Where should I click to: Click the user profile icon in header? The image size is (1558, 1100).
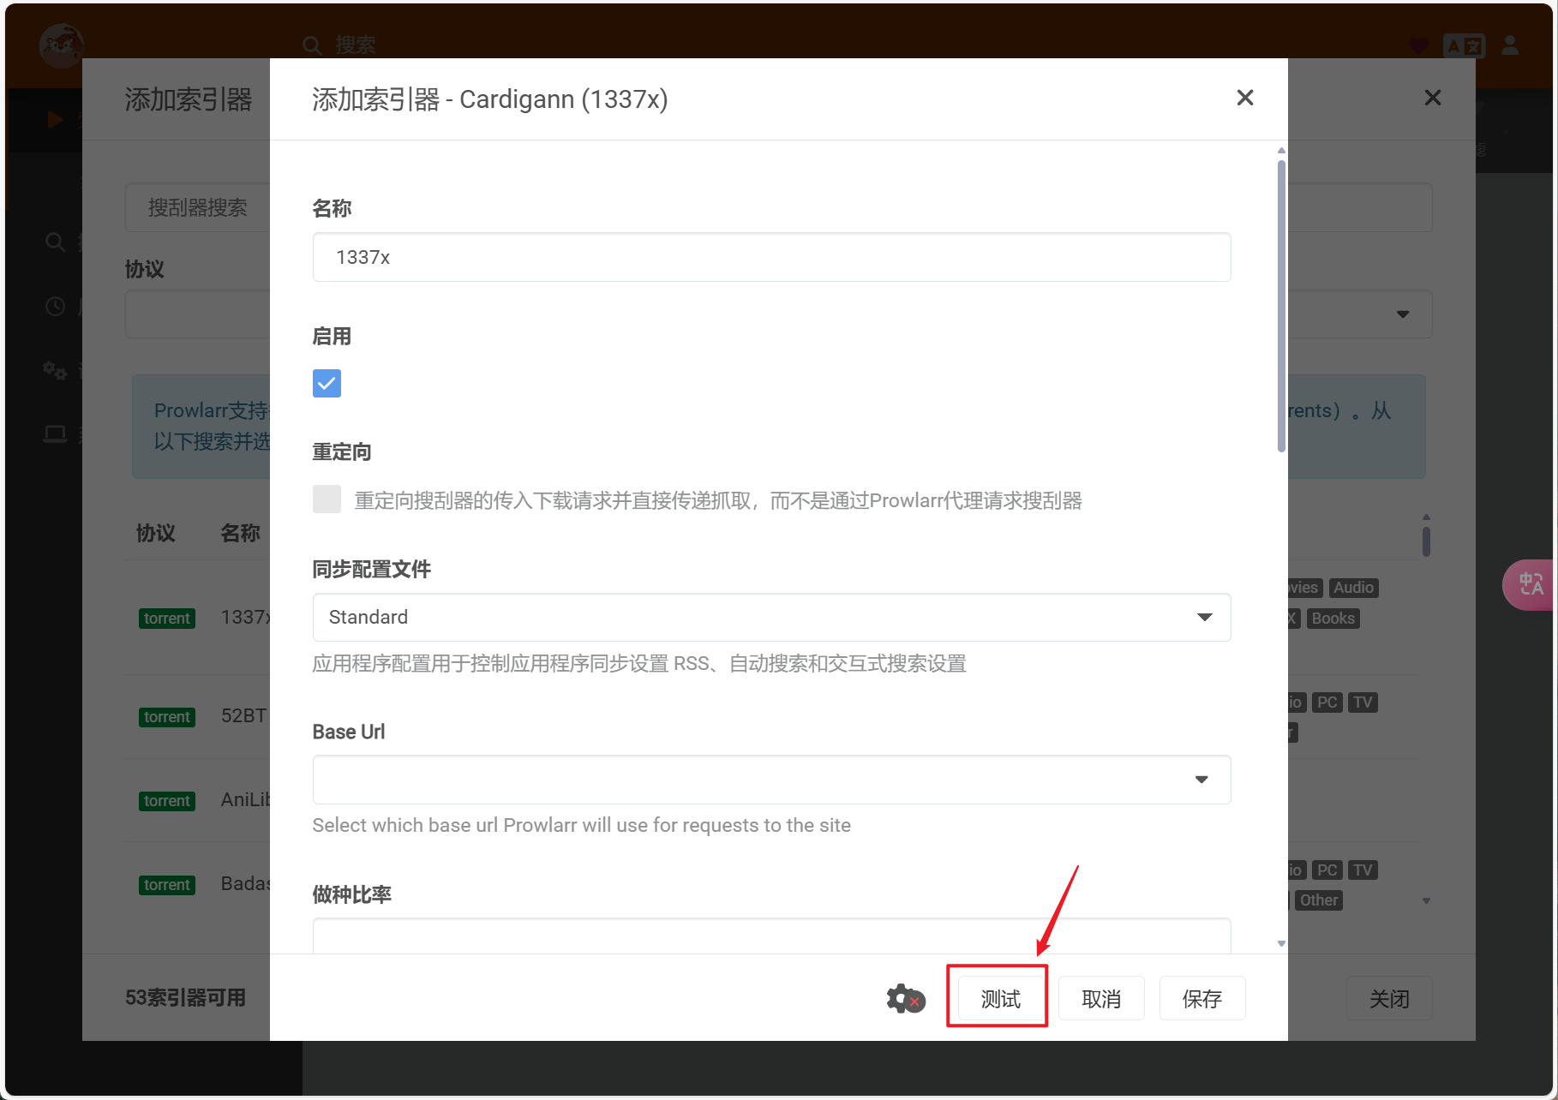coord(1510,45)
